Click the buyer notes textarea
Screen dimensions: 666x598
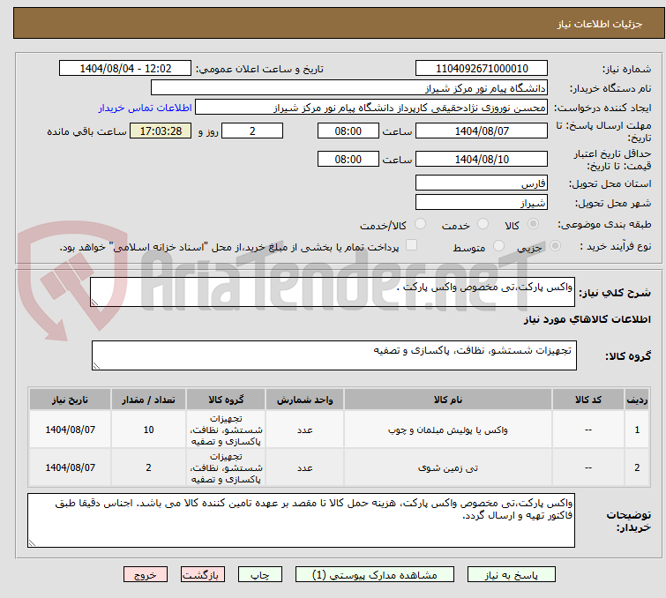point(301,520)
